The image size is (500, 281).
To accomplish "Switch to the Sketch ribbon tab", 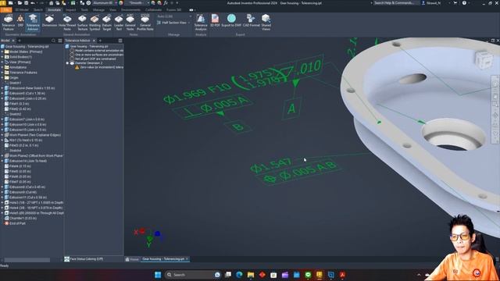I will [x=38, y=10].
